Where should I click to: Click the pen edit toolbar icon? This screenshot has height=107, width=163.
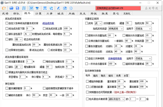click(x=58, y=8)
